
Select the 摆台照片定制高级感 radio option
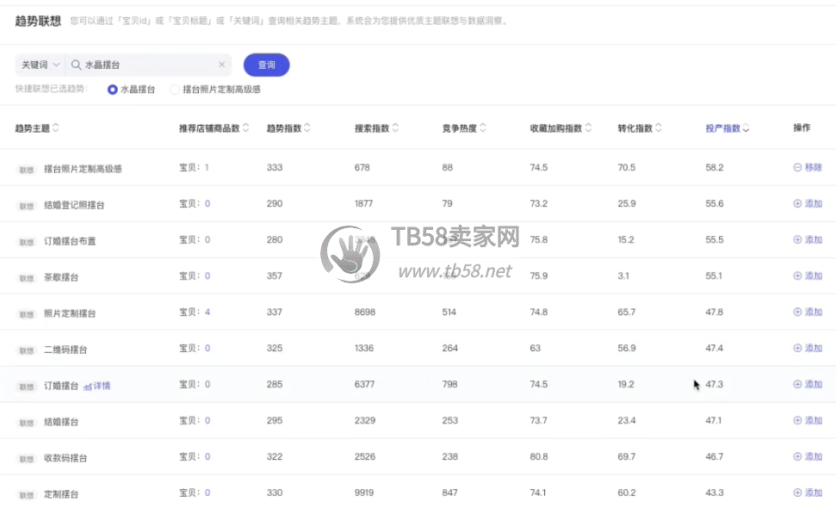[x=176, y=90]
